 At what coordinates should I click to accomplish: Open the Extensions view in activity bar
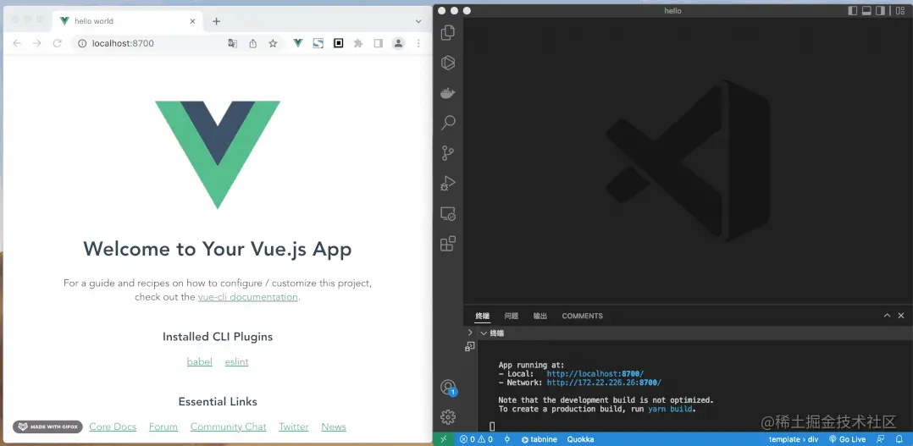coord(448,244)
